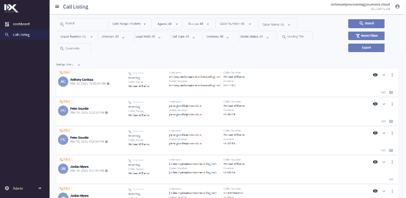Click voicemail icon on Peter Gourdie 5:22 PM call
The image size is (406, 198).
383,121
